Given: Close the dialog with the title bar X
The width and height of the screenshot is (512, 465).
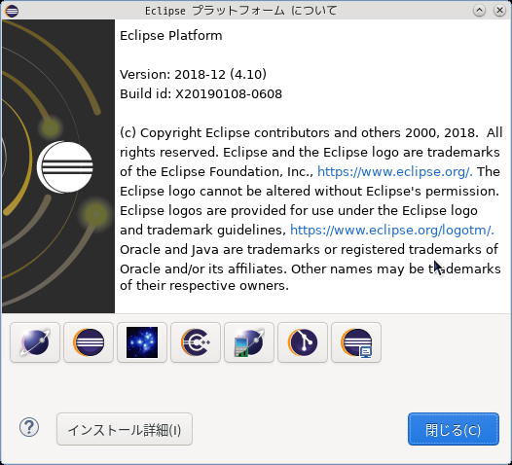Looking at the screenshot, I should (499, 11).
